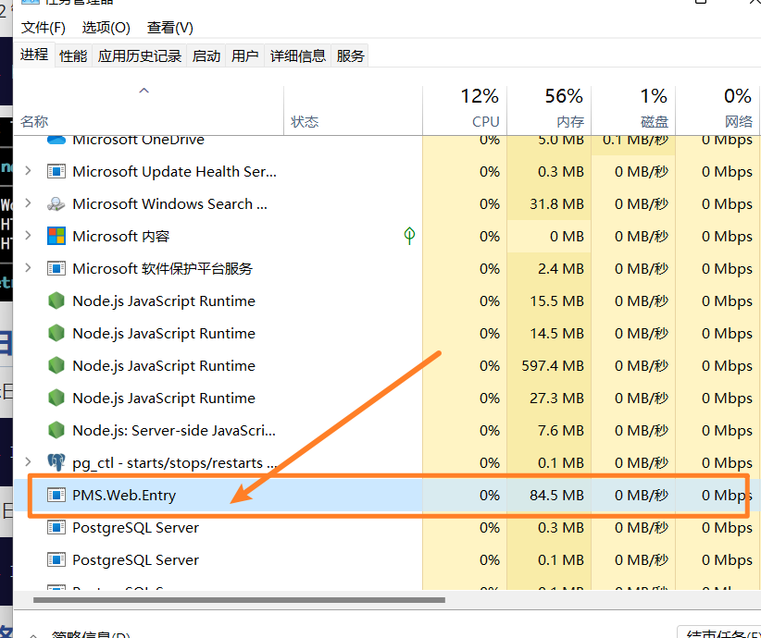The width and height of the screenshot is (761, 638).
Task: Switch to the 性能 tab
Action: click(73, 55)
